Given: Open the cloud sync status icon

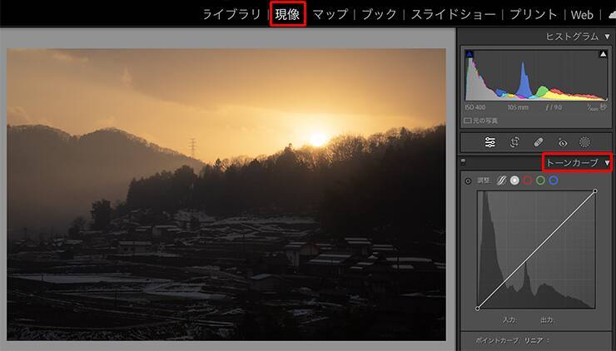Looking at the screenshot, I should tap(612, 14).
